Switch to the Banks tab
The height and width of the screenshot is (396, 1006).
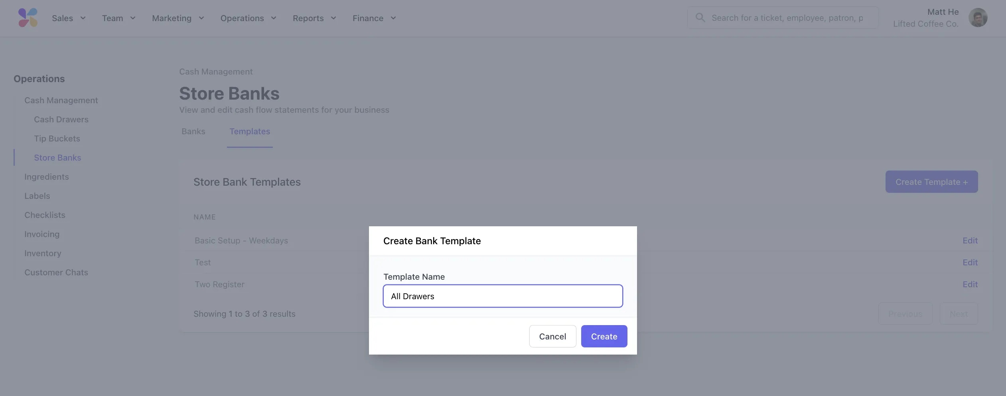(x=193, y=131)
